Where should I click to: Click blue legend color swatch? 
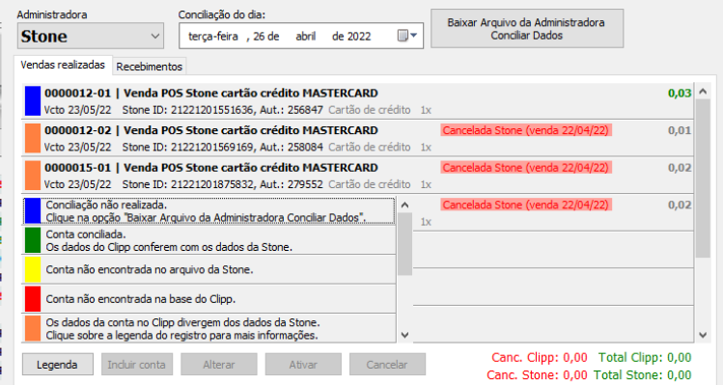33,210
